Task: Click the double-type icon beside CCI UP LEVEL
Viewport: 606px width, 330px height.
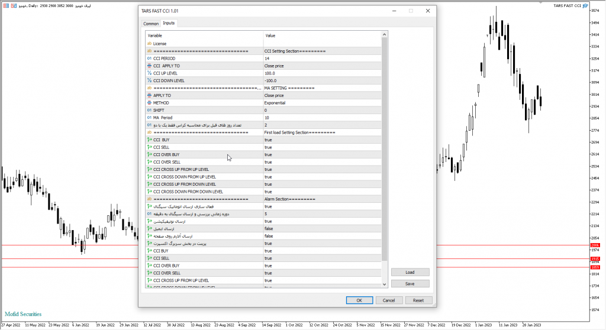Action: coord(149,73)
